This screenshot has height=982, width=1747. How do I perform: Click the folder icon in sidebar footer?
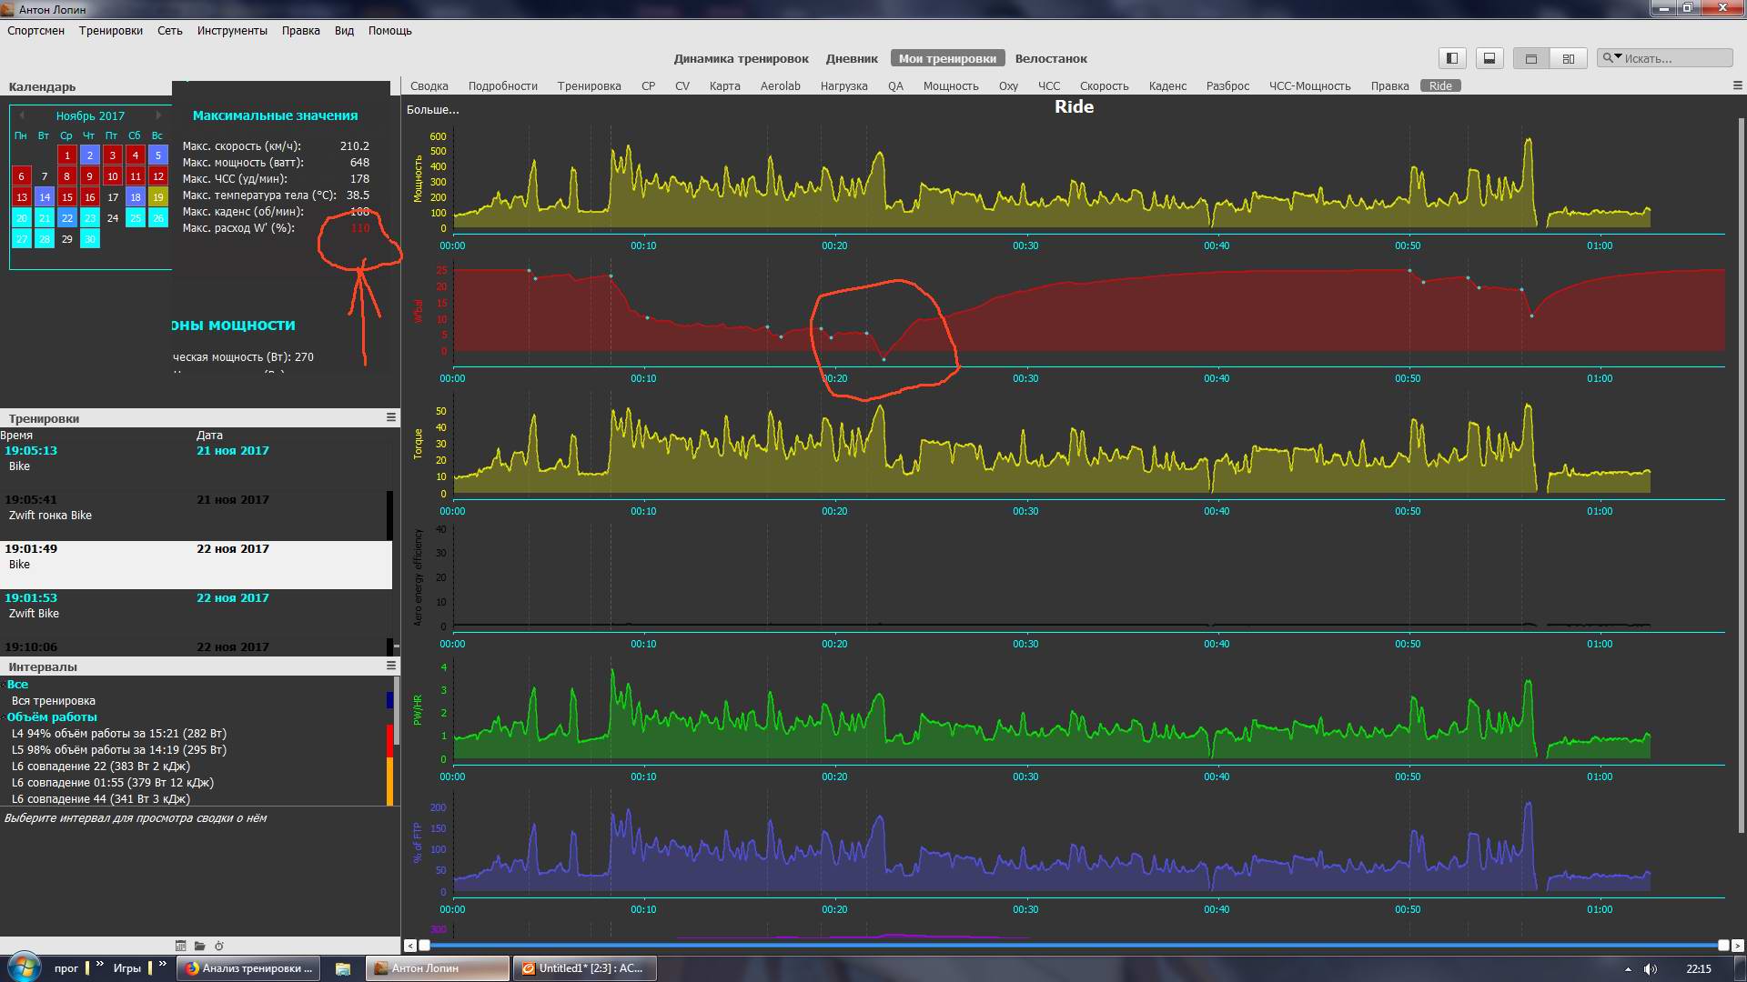click(x=199, y=946)
